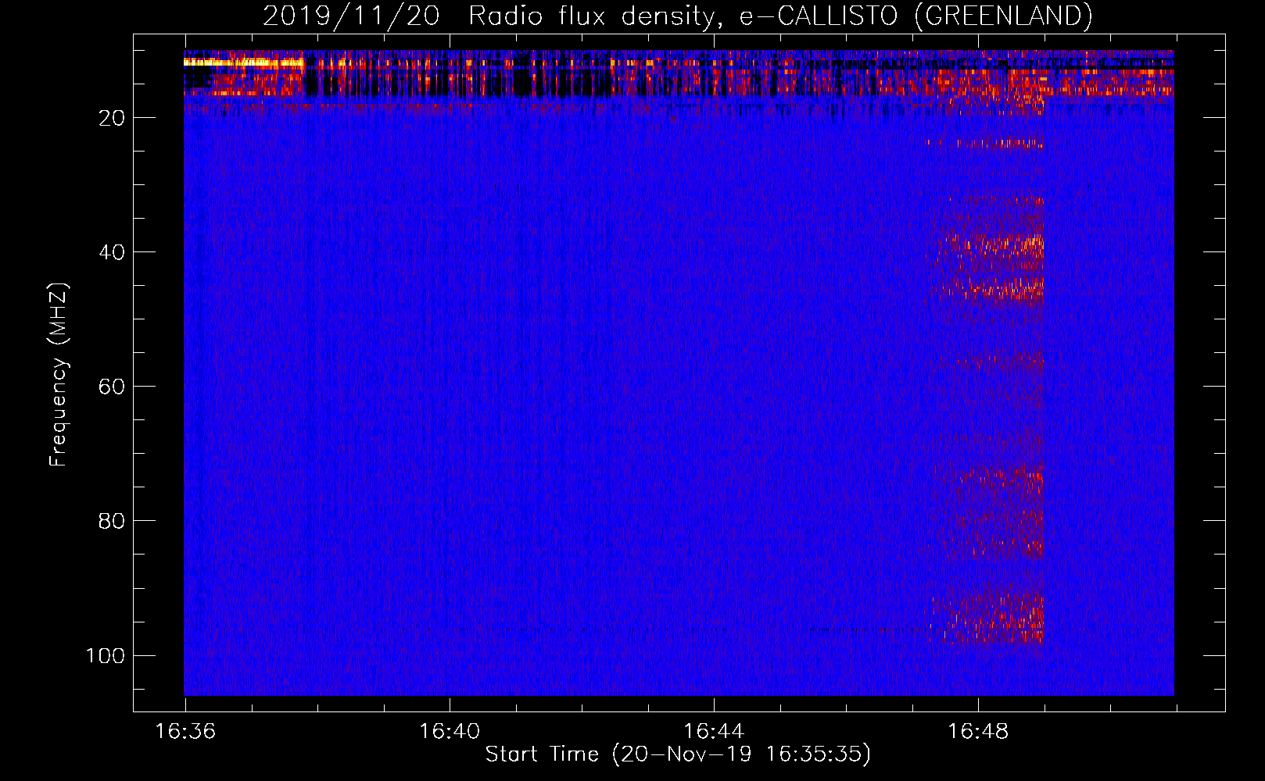Click the 'Start Time (20-Nov-19 16:35:35)' label
The image size is (1265, 781).
click(x=678, y=754)
